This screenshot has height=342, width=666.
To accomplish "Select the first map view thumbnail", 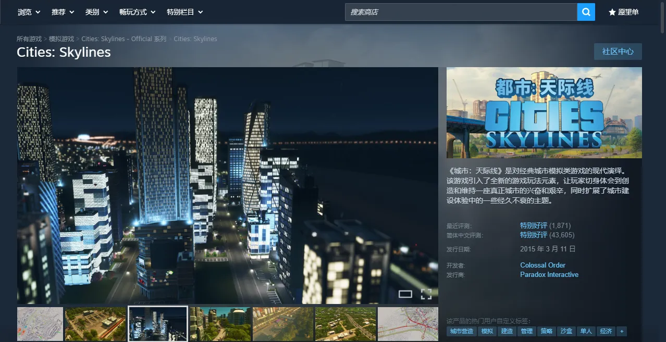I will pyautogui.click(x=40, y=324).
